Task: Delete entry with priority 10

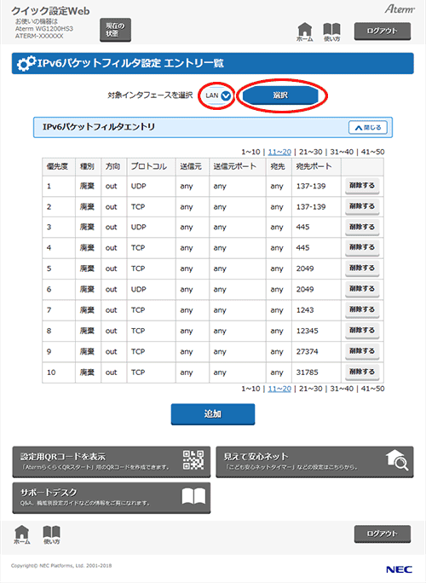Action: (x=362, y=372)
